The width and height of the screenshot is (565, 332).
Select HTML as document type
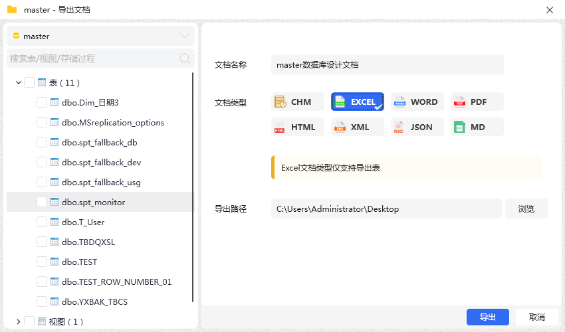point(298,127)
